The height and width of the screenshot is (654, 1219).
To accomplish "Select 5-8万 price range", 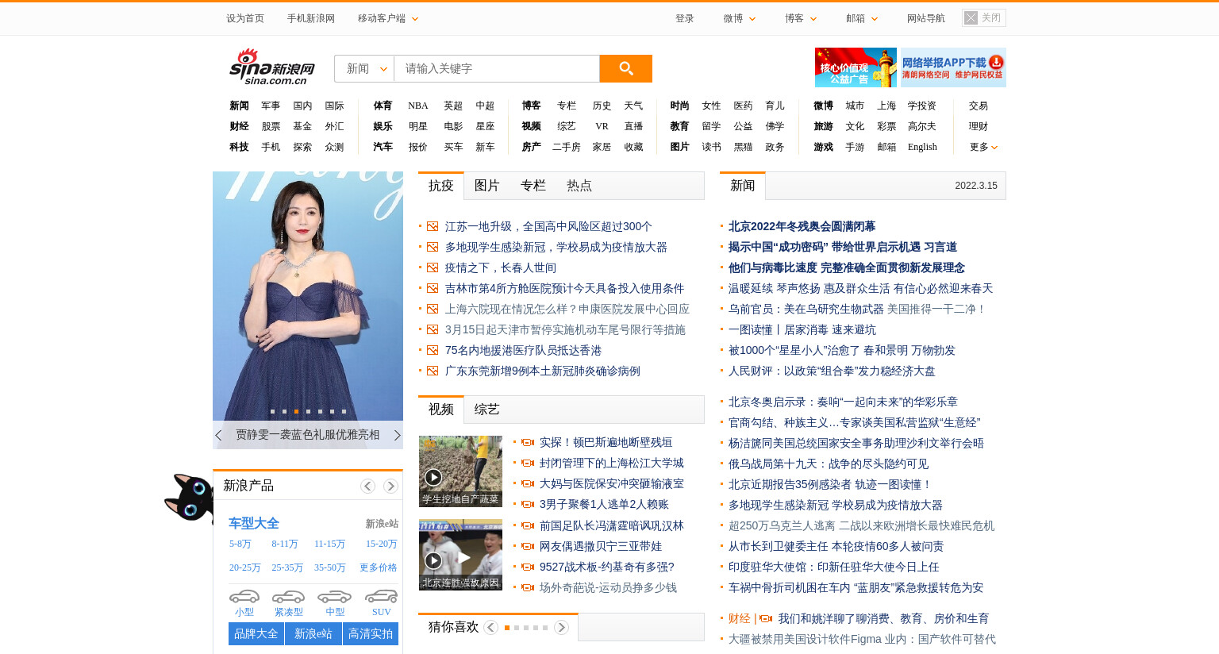I will pos(240,544).
